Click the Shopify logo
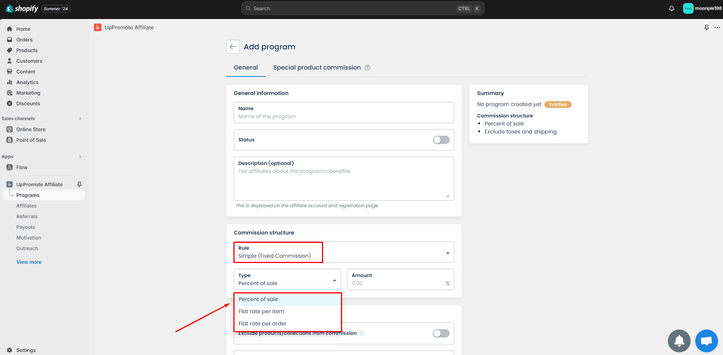This screenshot has width=723, height=355. pyautogui.click(x=22, y=8)
